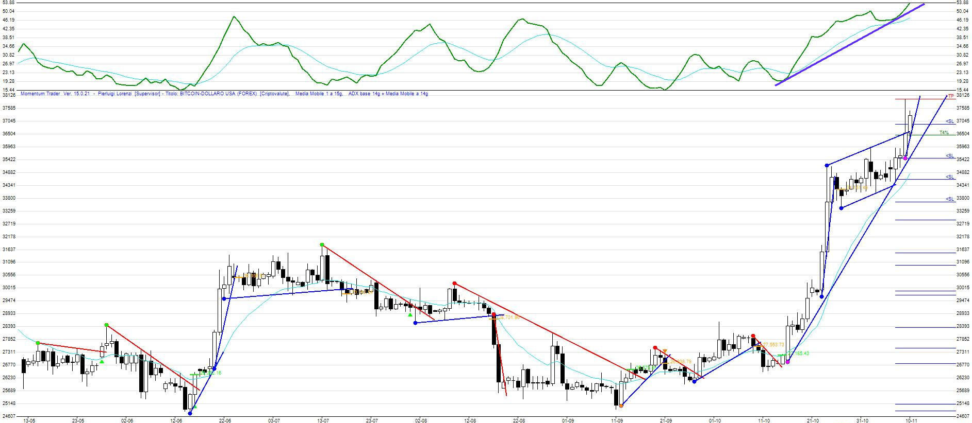Viewport: 972px width, 423px height.
Task: Click the orange dot at the 11-09 low
Action: pyautogui.click(x=621, y=406)
